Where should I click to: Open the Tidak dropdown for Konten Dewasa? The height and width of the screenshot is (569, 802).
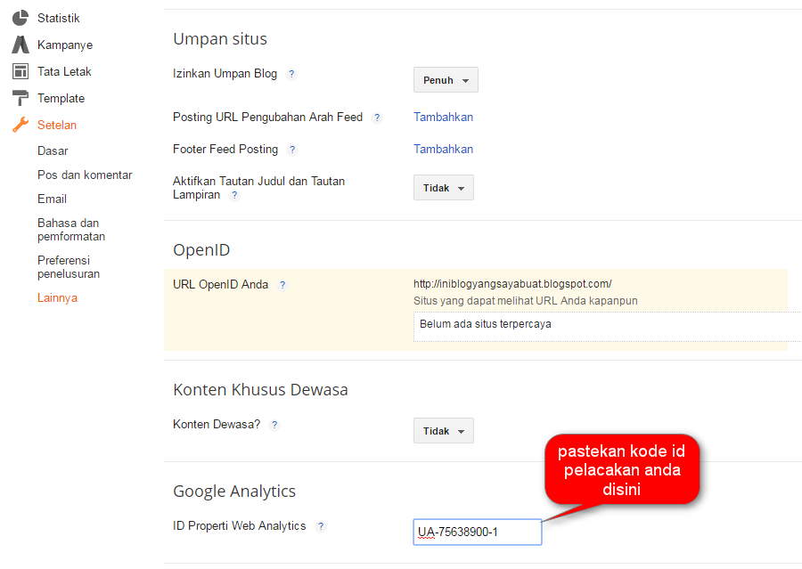point(444,430)
